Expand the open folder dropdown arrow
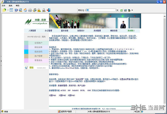This screenshot has width=167, height=114. point(8,11)
